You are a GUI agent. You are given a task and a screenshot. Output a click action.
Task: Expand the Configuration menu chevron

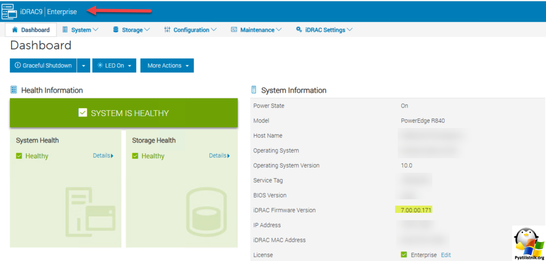tap(214, 30)
